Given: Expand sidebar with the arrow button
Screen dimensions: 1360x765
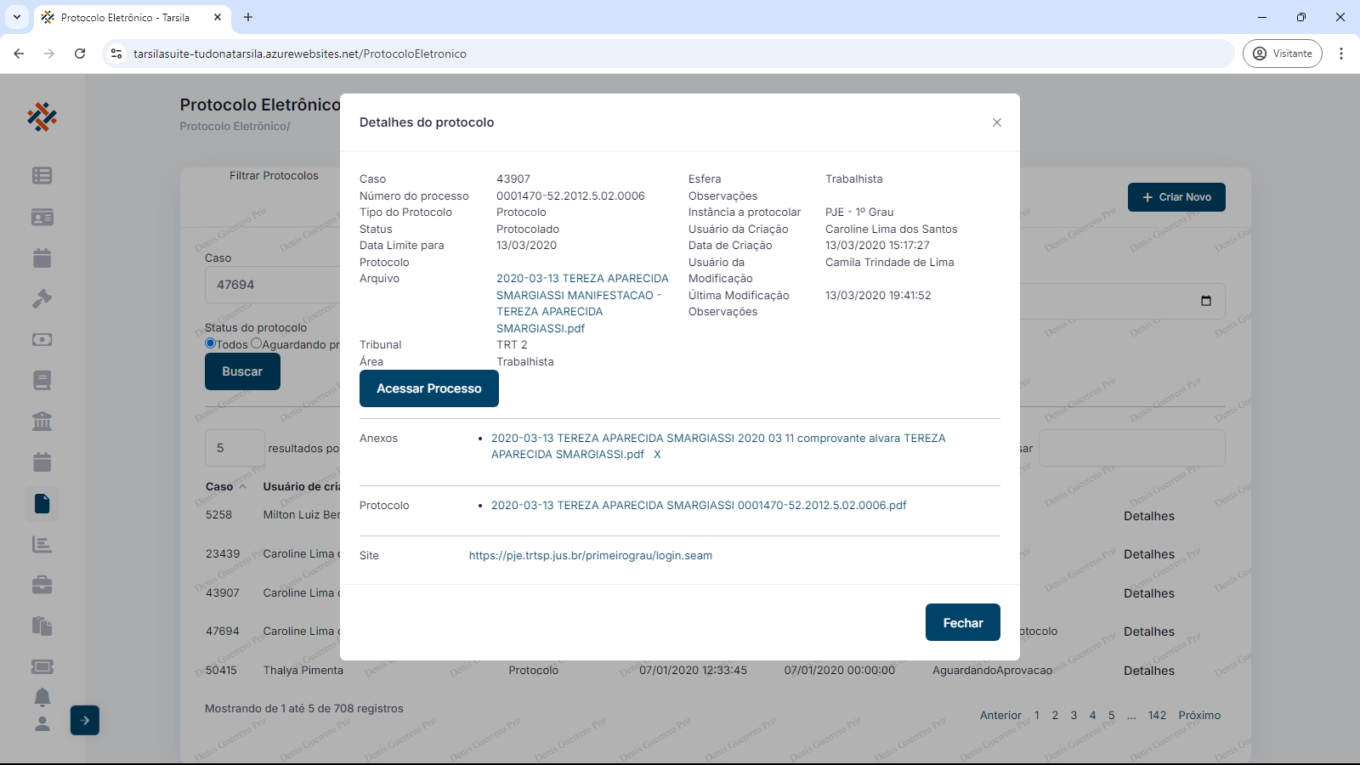Looking at the screenshot, I should coord(85,720).
